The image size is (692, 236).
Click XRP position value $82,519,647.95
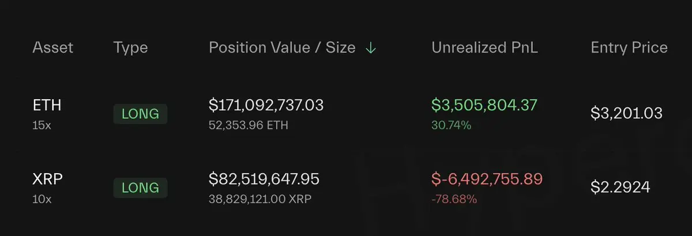(264, 179)
